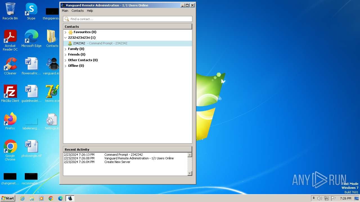360x202 pixels.
Task: Click the network tray icon
Action: click(326, 198)
